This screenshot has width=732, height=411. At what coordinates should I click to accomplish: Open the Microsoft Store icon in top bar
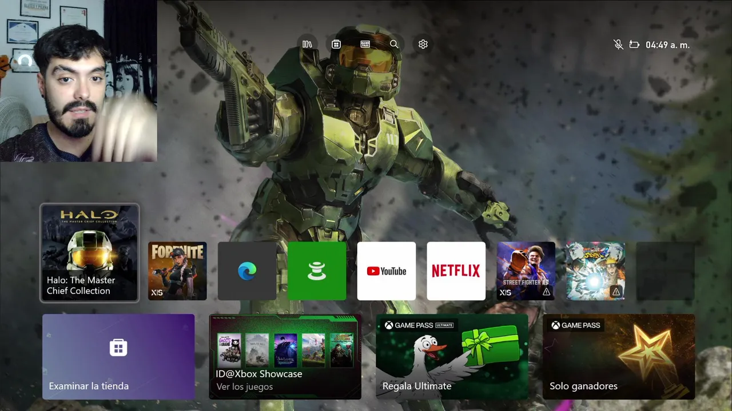tap(336, 44)
